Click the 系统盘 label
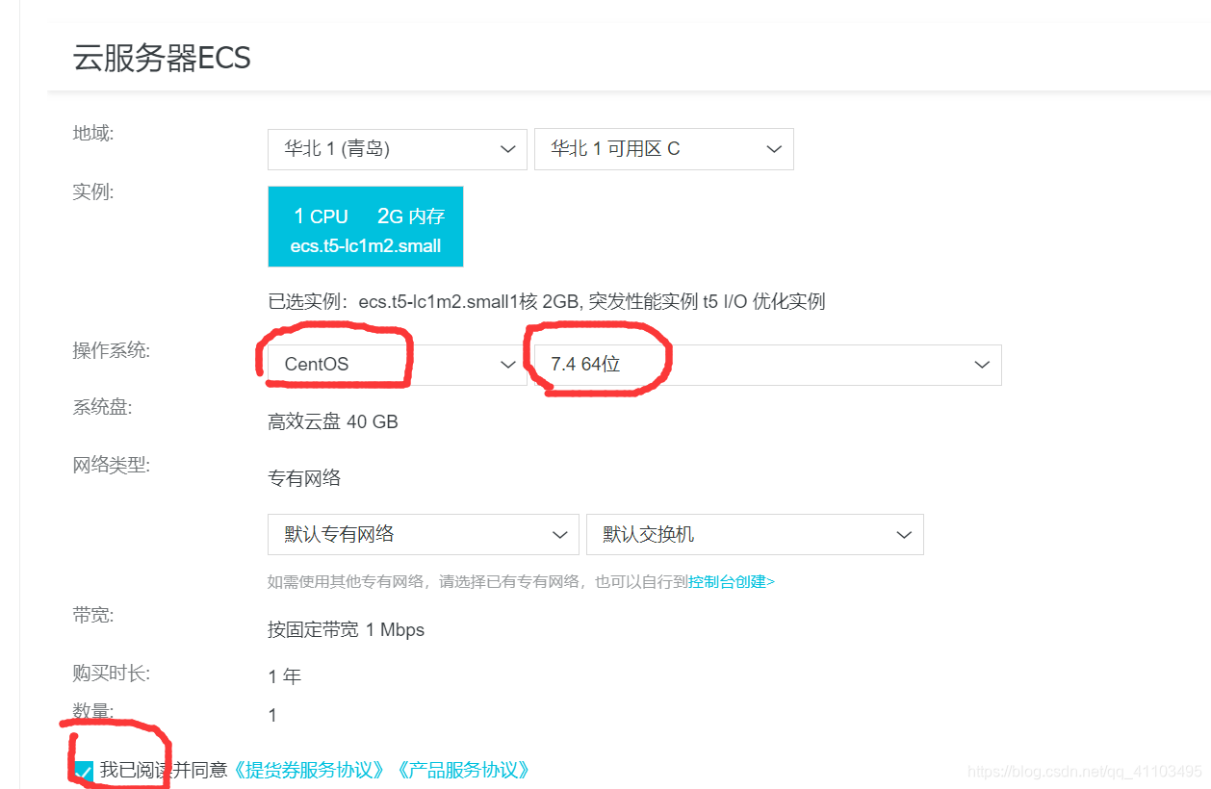The height and width of the screenshot is (789, 1211). pyautogui.click(x=102, y=407)
